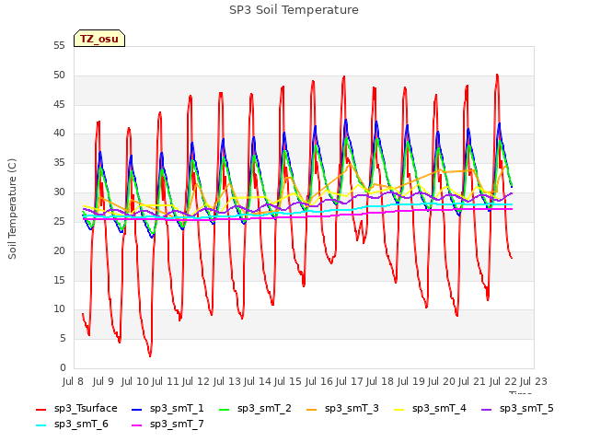Click the Jul 8 x-axis tick label
The width and height of the screenshot is (589, 442).
pos(73,381)
